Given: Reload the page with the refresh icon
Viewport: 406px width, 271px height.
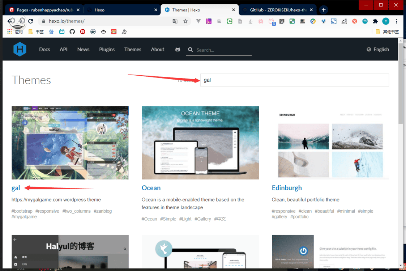Looking at the screenshot, I should point(31,21).
